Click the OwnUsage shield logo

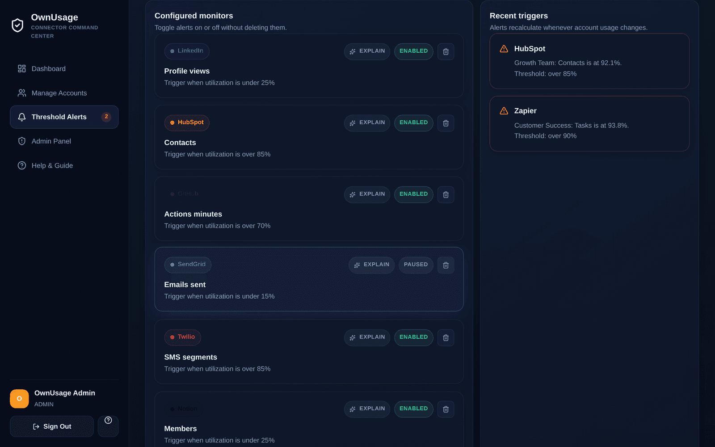tap(17, 25)
